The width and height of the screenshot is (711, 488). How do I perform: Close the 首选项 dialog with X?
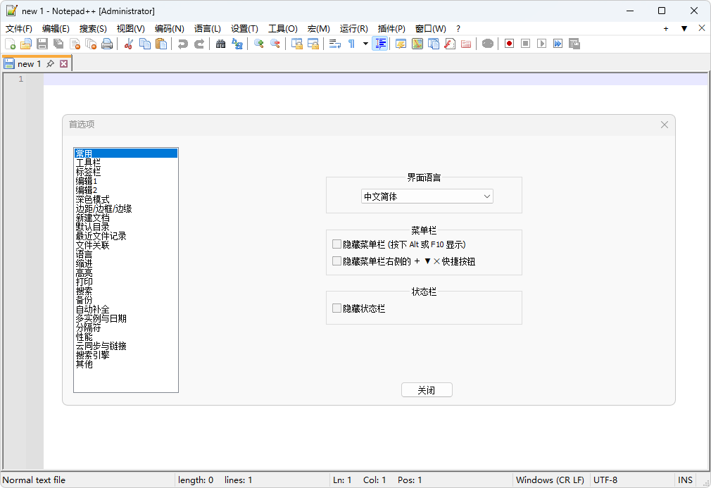664,125
